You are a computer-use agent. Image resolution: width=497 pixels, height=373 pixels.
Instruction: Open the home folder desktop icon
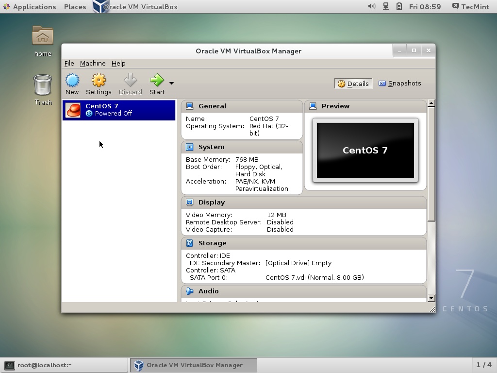[x=43, y=36]
